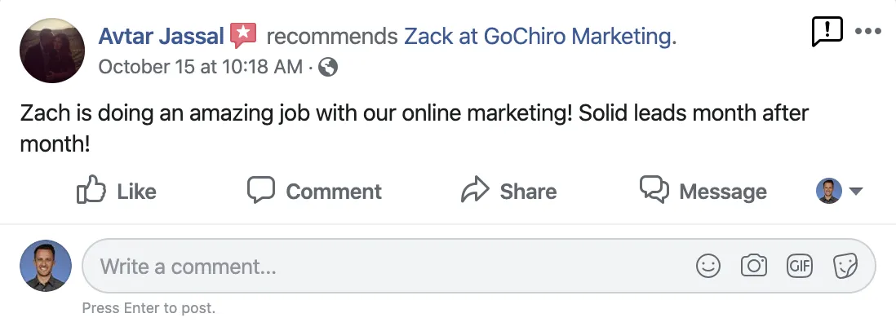
Task: Click Avtar Jassal's profile picture
Action: tap(52, 51)
